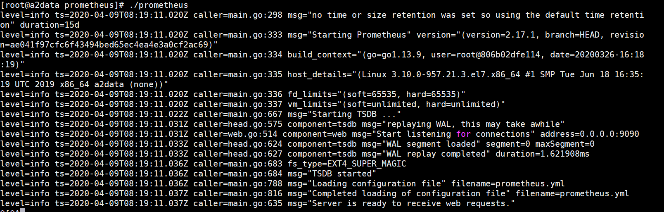The height and width of the screenshot is (212, 664).
Task: Click the fs_type=EXT4_SUPER_MAGIC text
Action: click(347, 164)
